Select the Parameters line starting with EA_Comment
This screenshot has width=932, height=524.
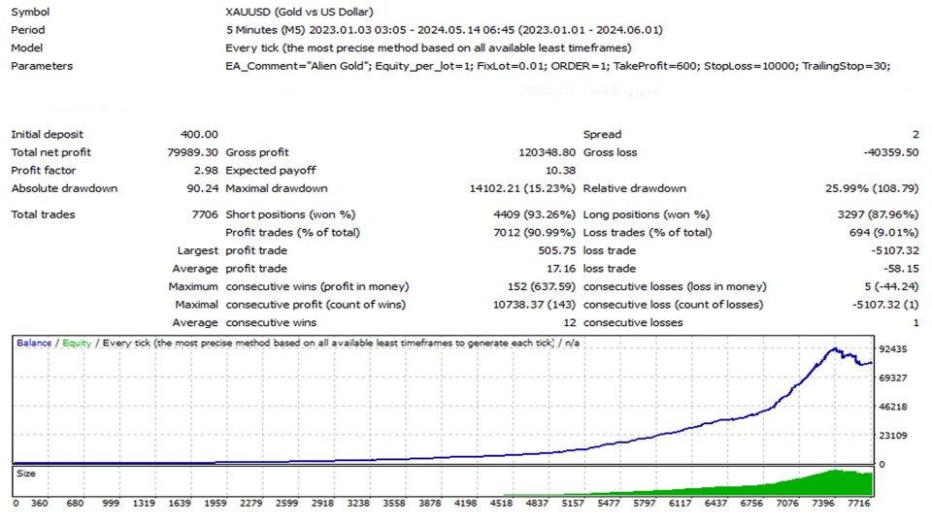[x=557, y=66]
